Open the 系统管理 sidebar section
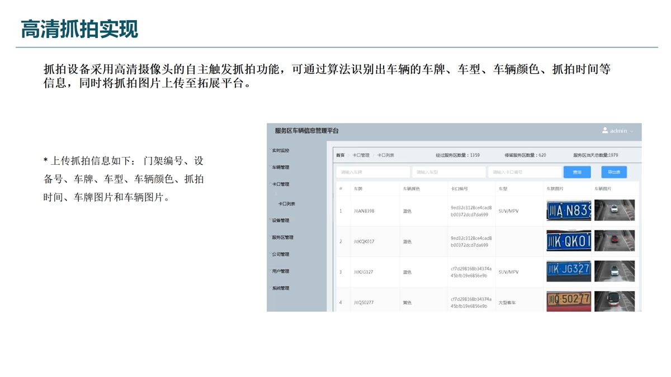The width and height of the screenshot is (671, 377). point(281,289)
